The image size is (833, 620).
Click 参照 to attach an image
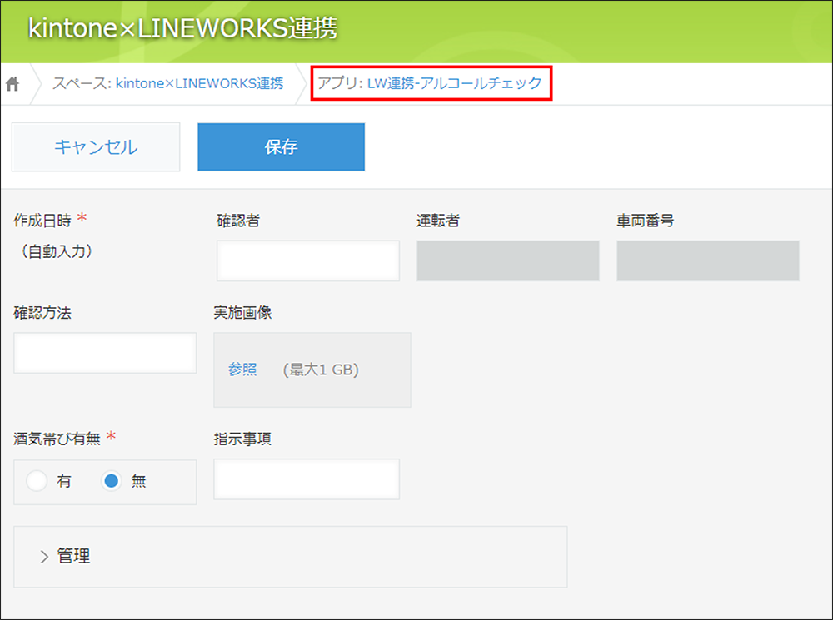pos(242,370)
